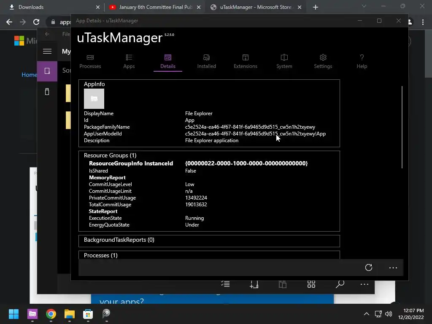Viewport: 432px width, 324px height.
Task: Click the uTaskManager vertical scrollbar
Action: pos(402,127)
